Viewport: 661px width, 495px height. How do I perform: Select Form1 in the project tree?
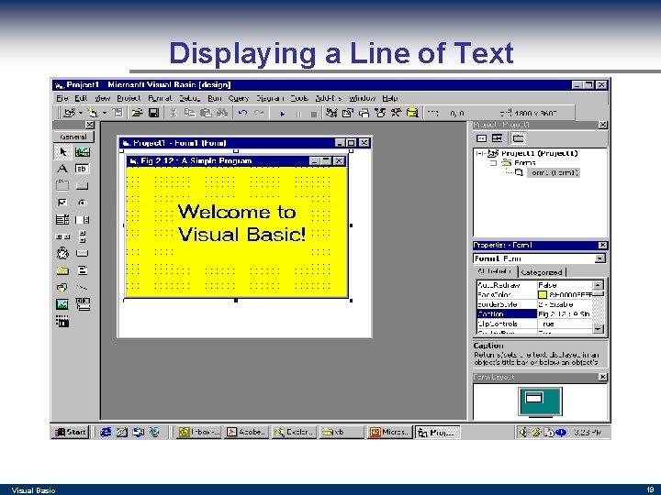[x=553, y=172]
